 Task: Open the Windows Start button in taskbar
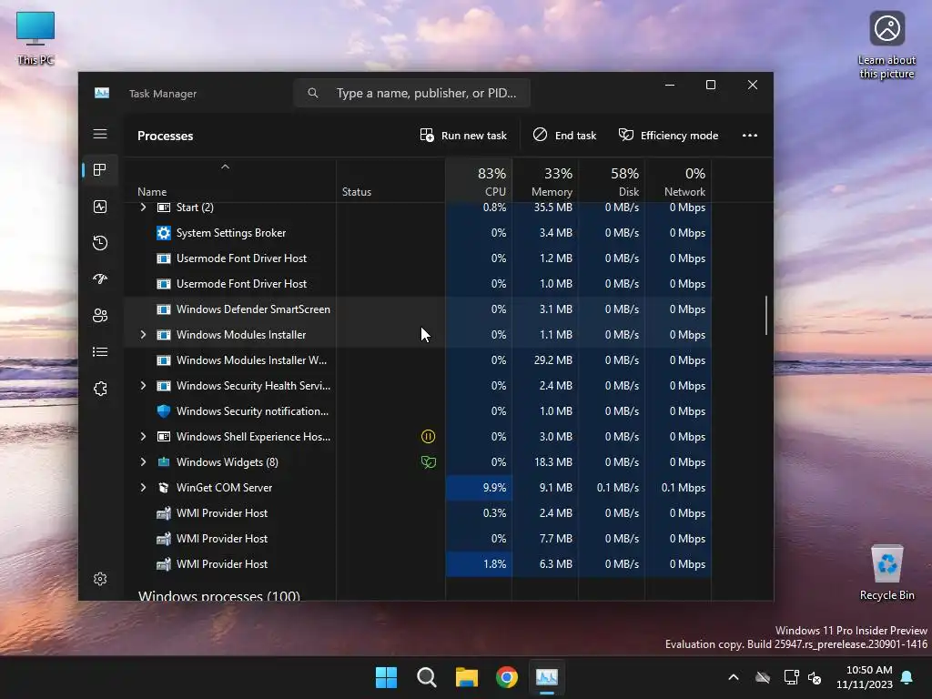[386, 677]
